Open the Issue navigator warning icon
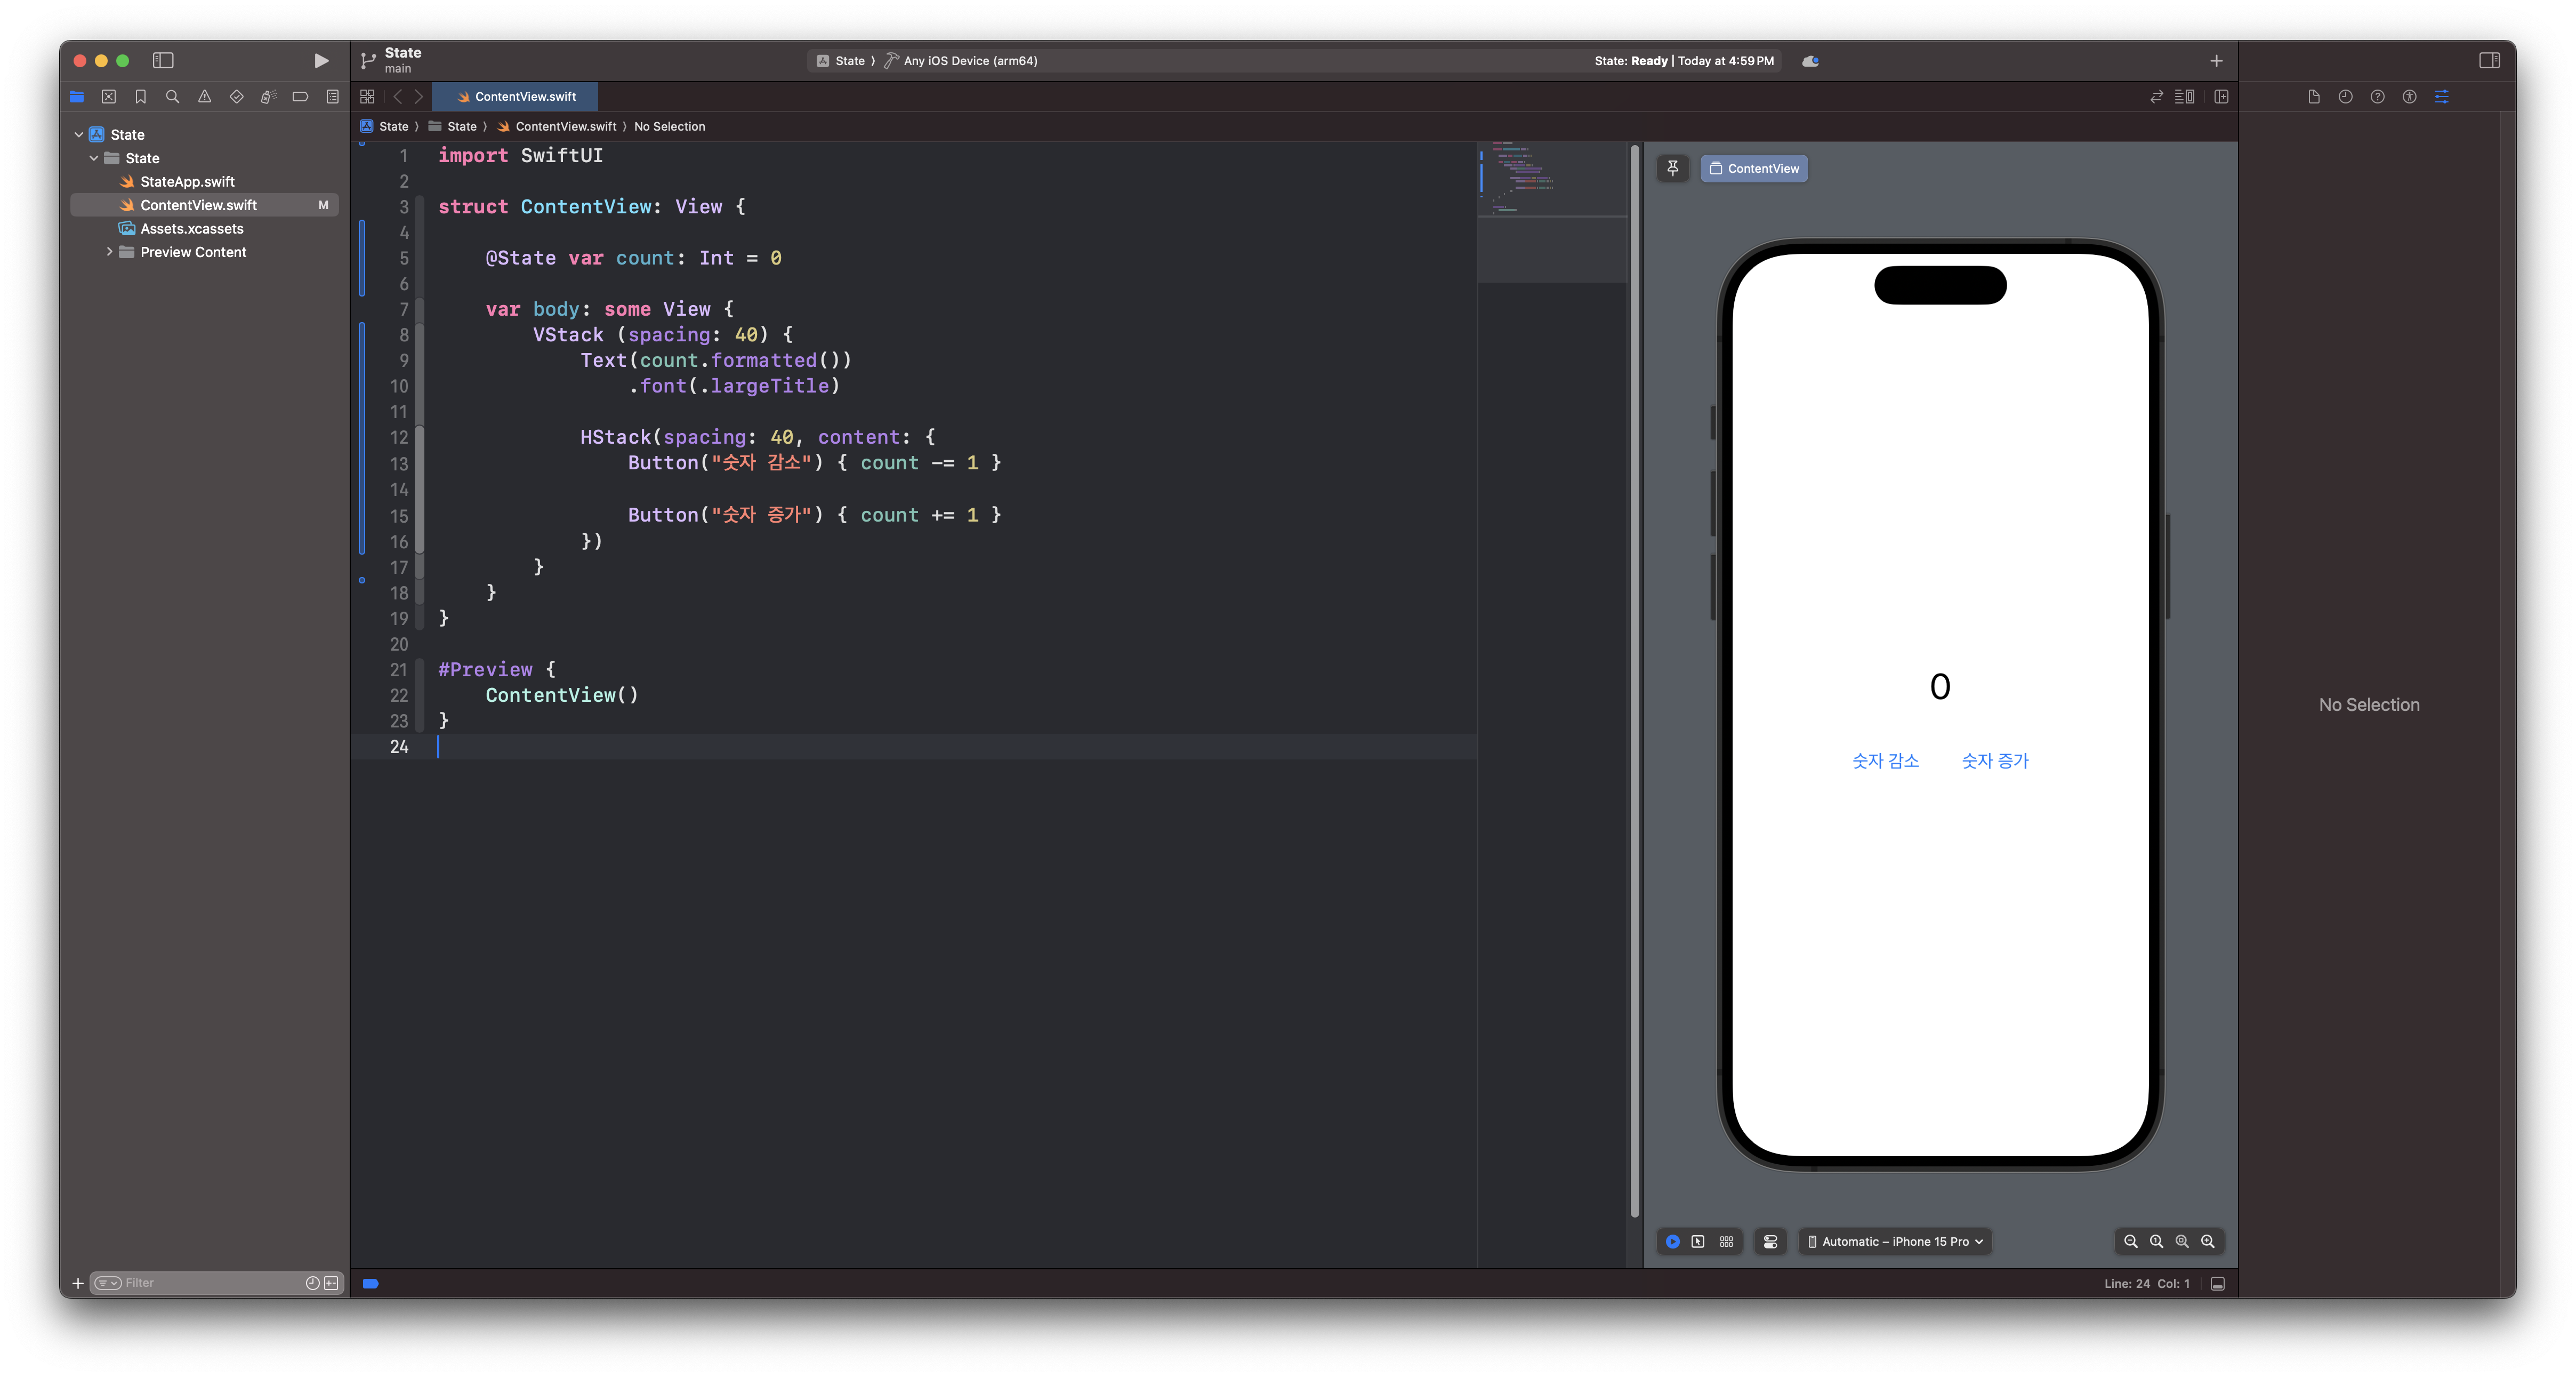 click(204, 97)
